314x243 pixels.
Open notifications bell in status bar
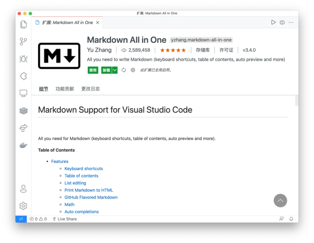point(291,219)
